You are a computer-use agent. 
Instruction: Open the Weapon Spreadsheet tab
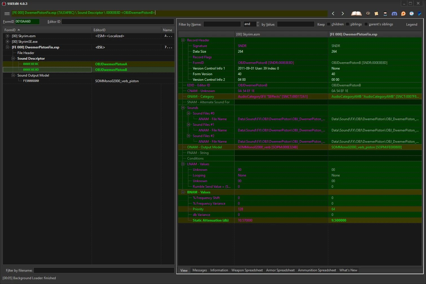tap(247, 270)
